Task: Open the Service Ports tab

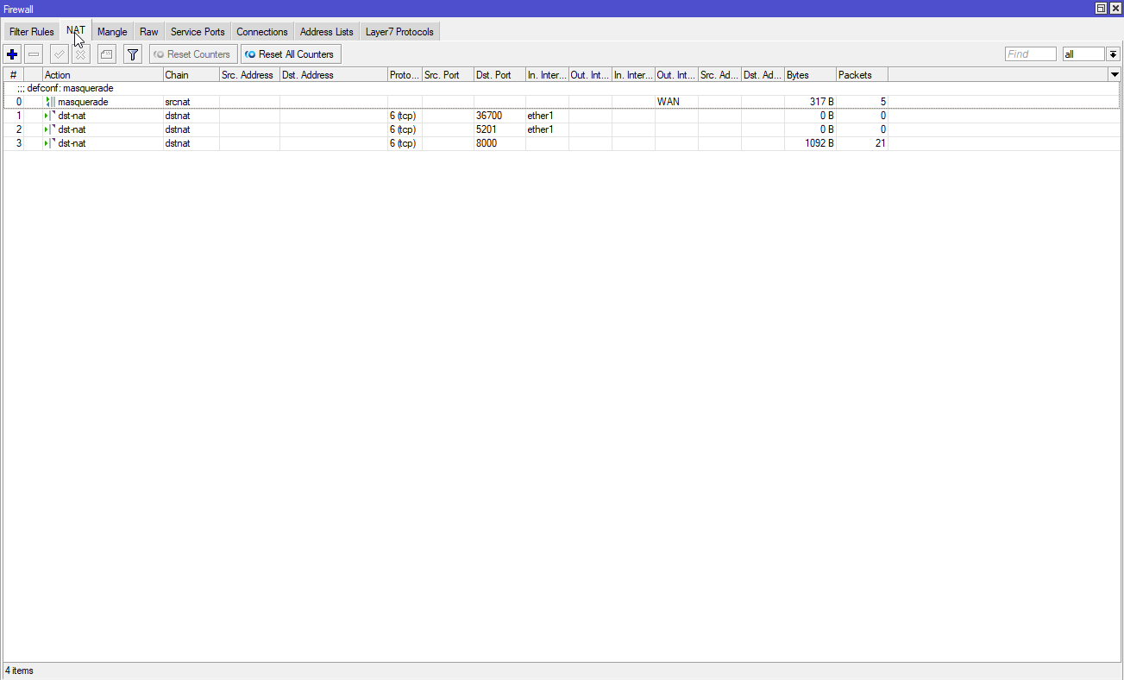Action: point(198,32)
